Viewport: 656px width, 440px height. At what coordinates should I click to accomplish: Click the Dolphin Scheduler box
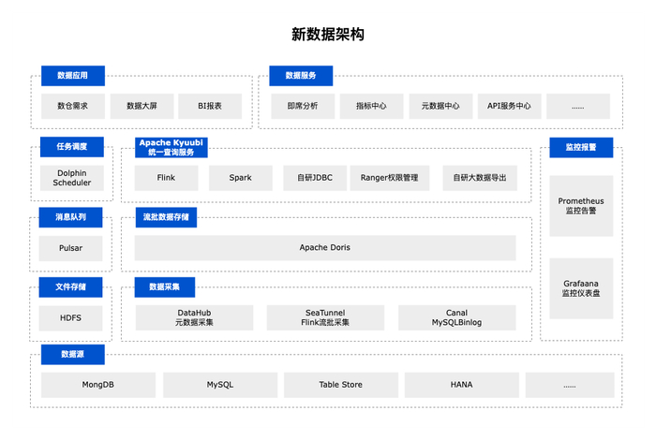[x=72, y=178]
